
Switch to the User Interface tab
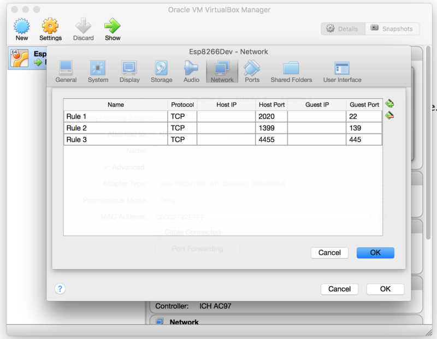tap(342, 72)
